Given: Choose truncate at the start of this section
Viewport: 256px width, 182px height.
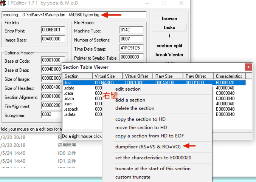Looking at the screenshot, I should (153, 169).
